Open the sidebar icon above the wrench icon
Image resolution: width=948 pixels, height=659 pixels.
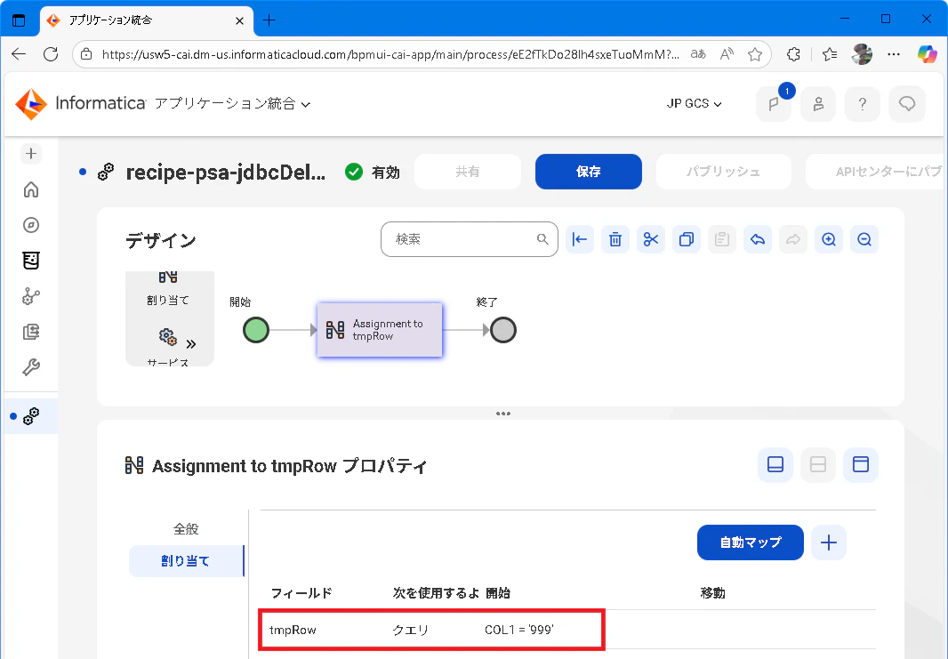31,332
